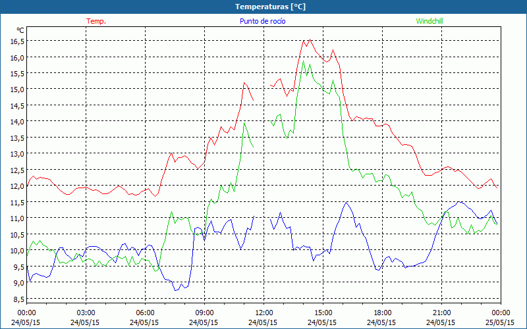Image resolution: width=527 pixels, height=329 pixels.
Task: Click the 15,0 y-axis value
Action: pos(18,89)
